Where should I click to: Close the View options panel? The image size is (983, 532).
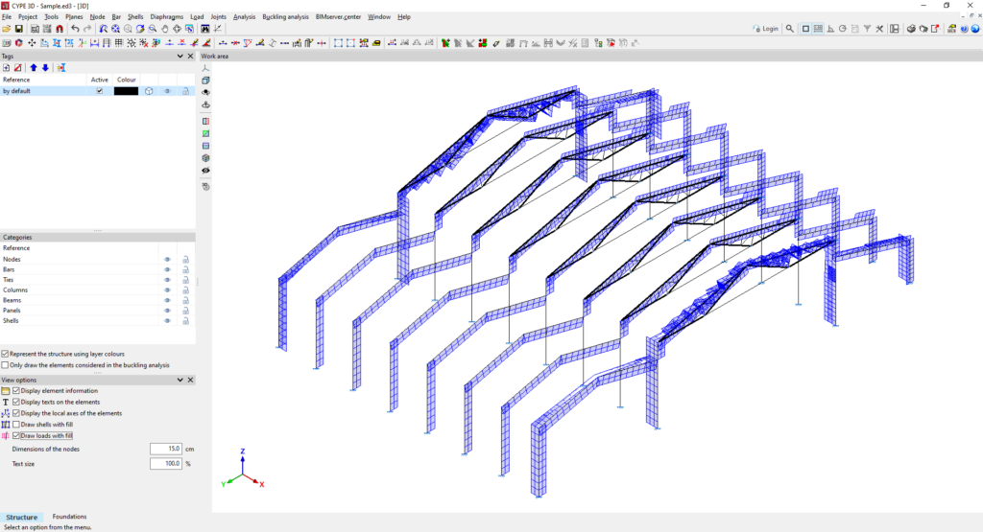point(191,380)
